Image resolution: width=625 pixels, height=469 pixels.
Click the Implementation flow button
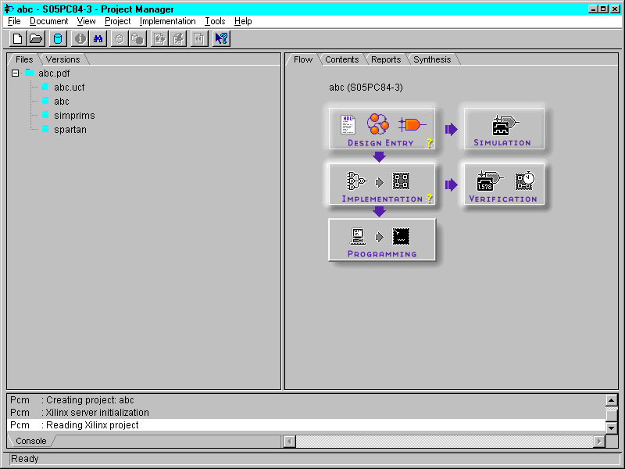click(x=382, y=184)
